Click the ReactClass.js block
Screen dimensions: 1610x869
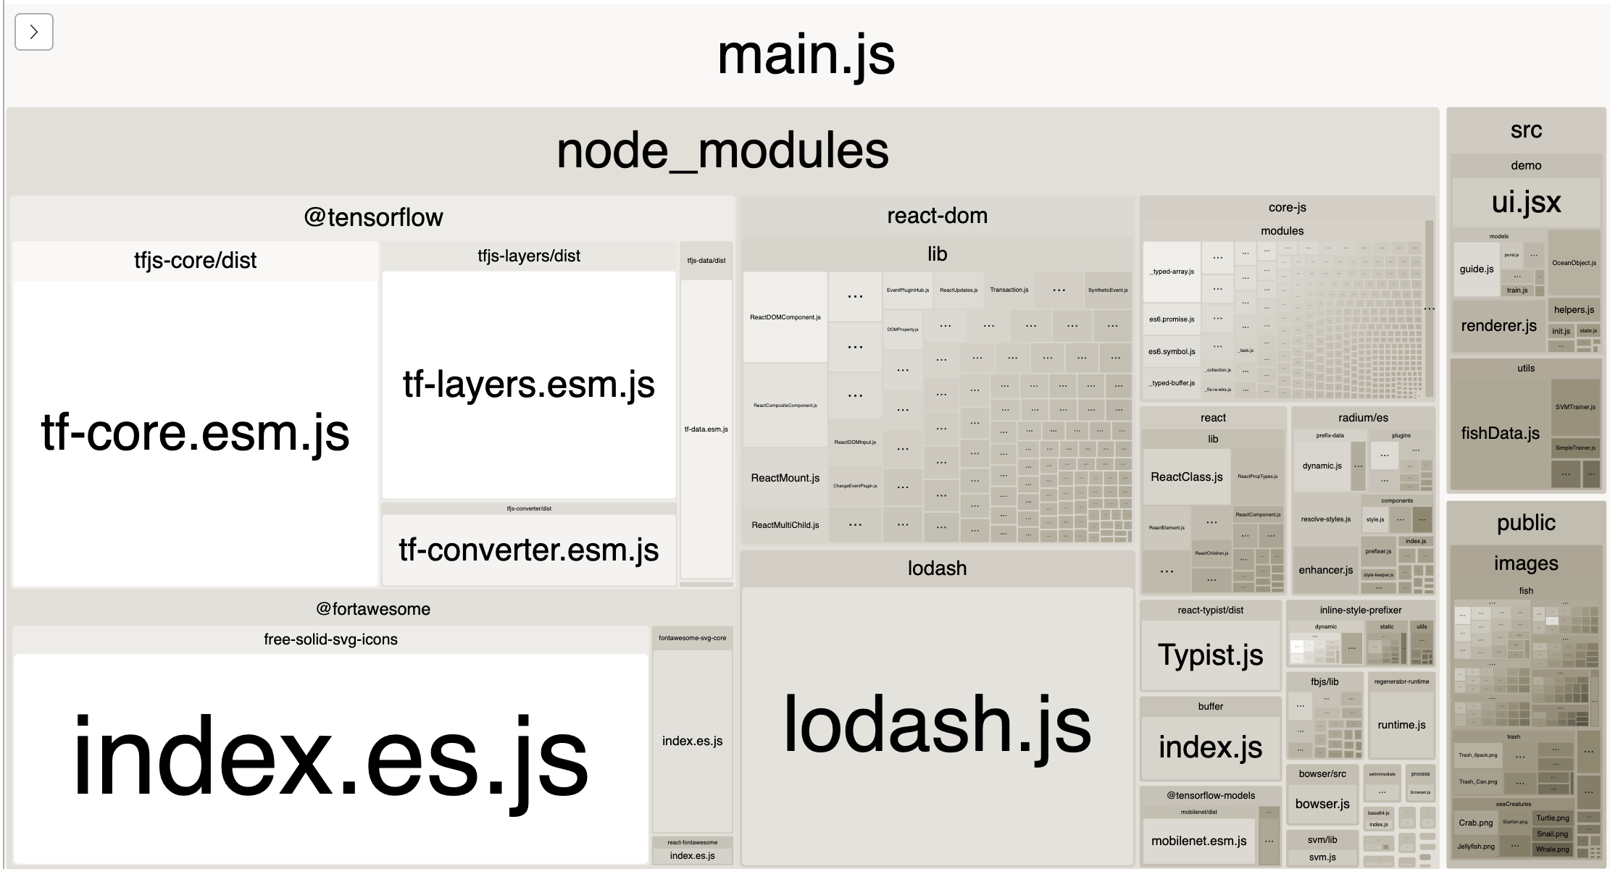[1186, 477]
